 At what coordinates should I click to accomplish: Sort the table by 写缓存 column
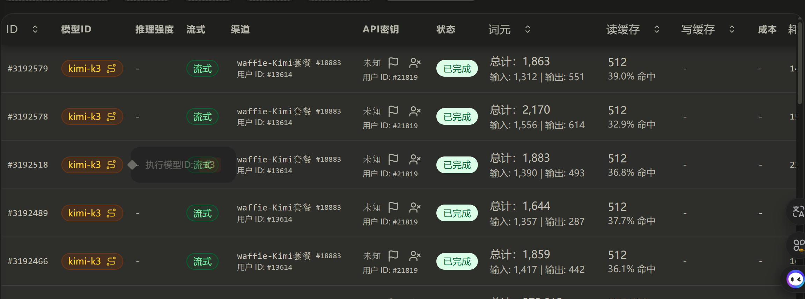coord(732,29)
